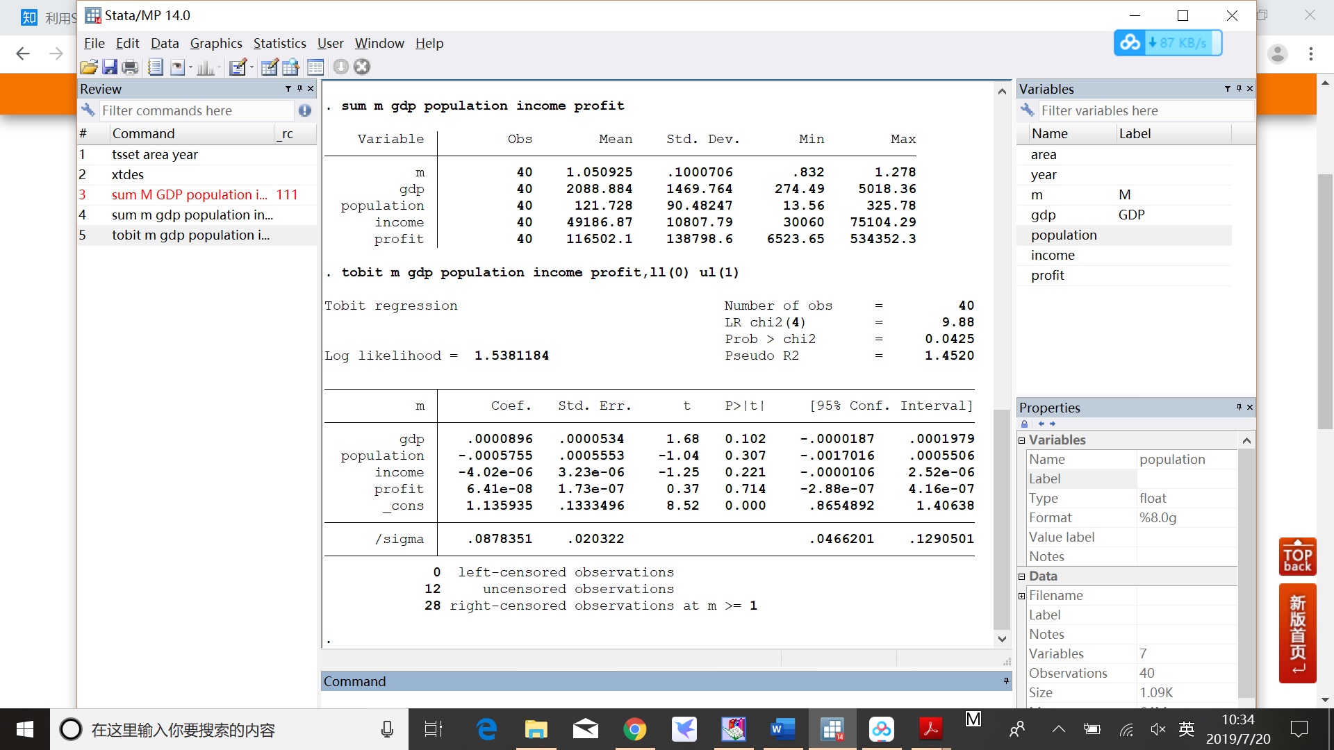The image size is (1334, 750).
Task: Click command 'tobit m gdp population i...' in Review
Action: point(192,235)
